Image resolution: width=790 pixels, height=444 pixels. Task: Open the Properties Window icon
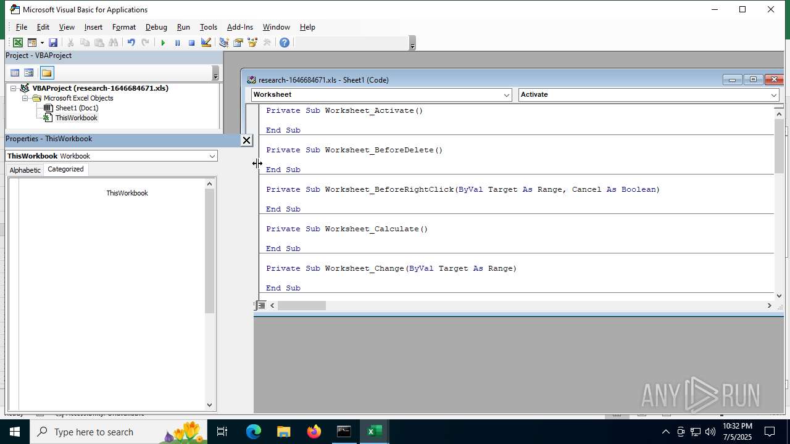click(x=238, y=43)
